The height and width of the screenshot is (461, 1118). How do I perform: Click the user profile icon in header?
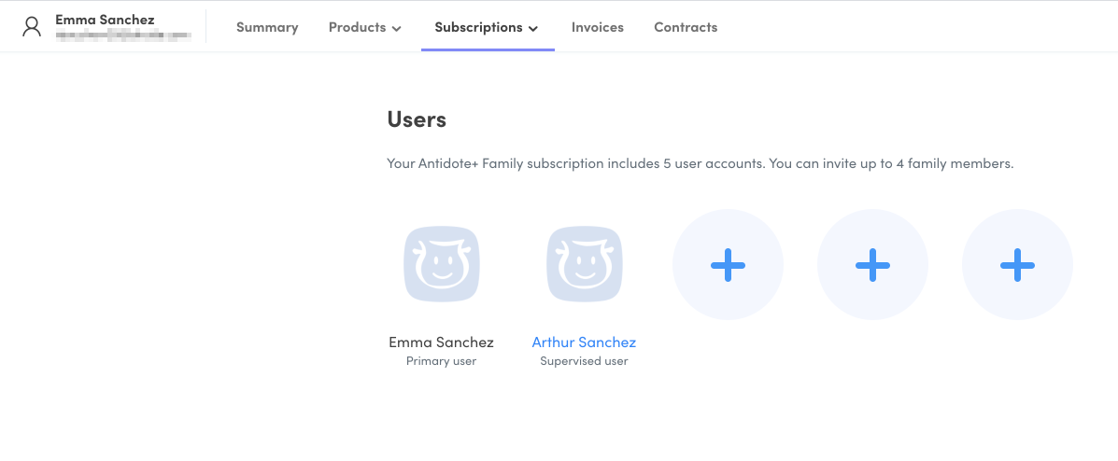point(33,27)
